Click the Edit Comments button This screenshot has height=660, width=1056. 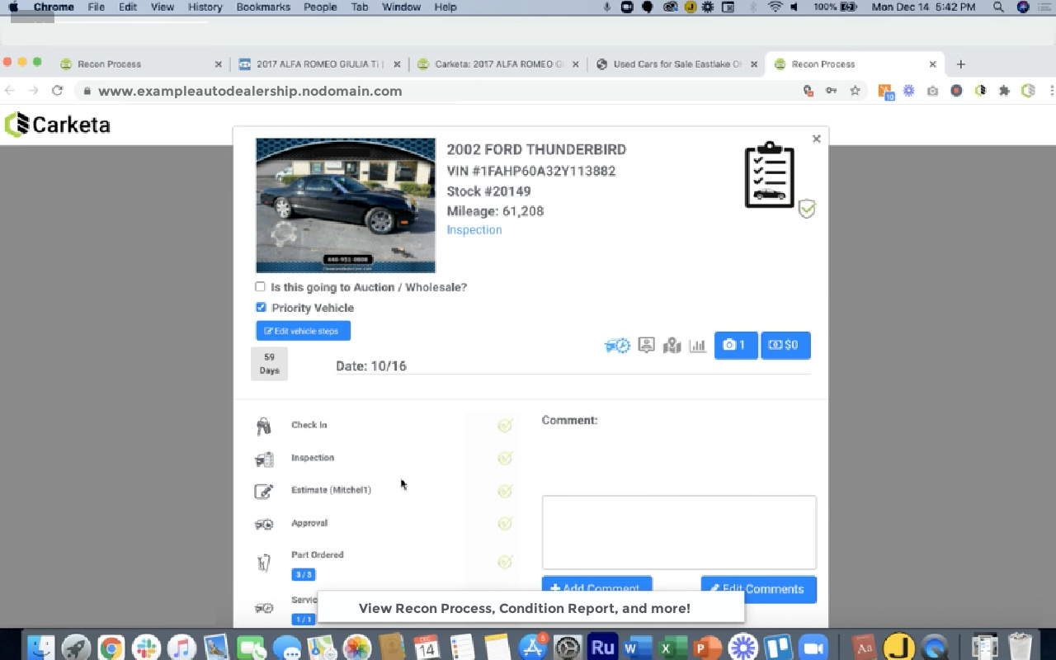[758, 588]
